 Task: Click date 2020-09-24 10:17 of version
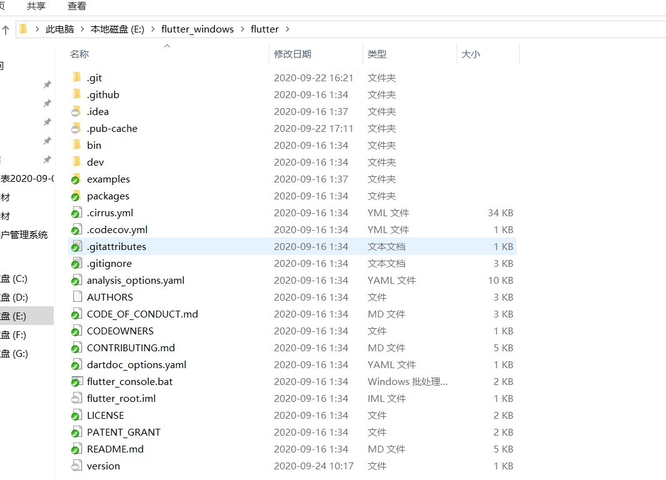point(313,466)
